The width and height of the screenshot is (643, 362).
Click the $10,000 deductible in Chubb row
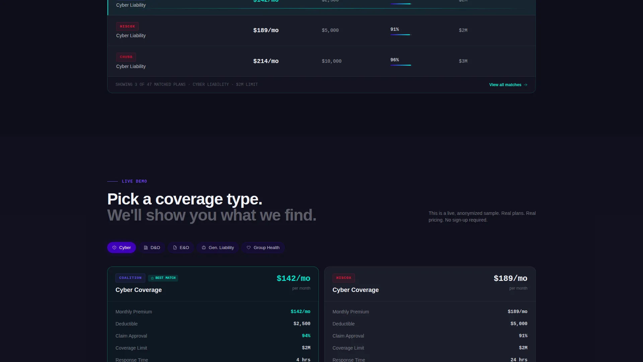332,61
